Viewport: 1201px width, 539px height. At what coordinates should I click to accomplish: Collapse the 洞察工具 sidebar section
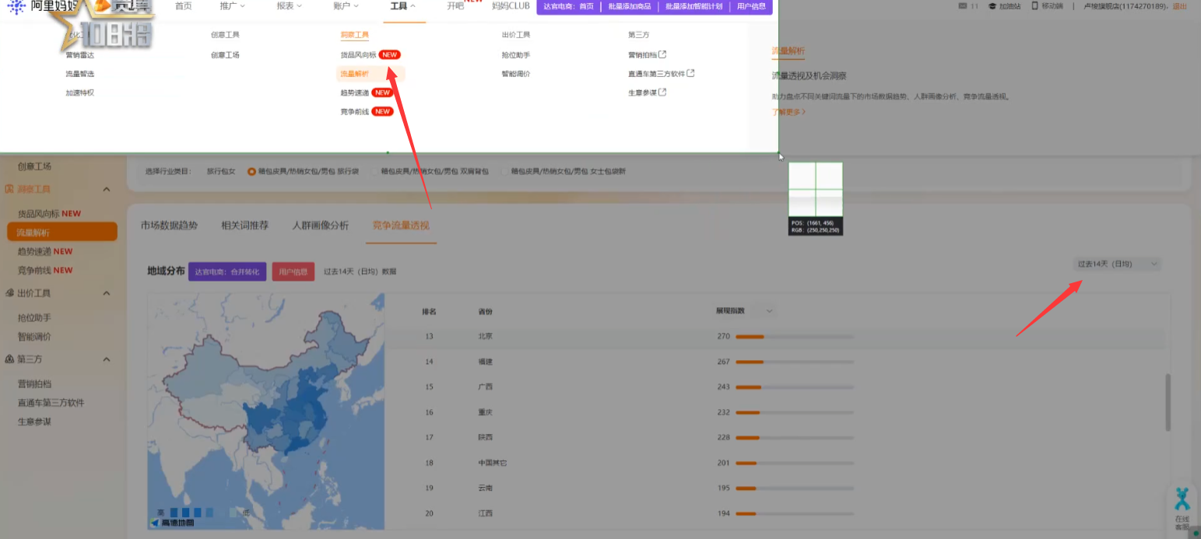click(x=107, y=190)
